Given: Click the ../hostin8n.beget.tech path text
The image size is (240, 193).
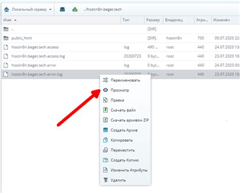Looking at the screenshot, I should pos(102,10).
